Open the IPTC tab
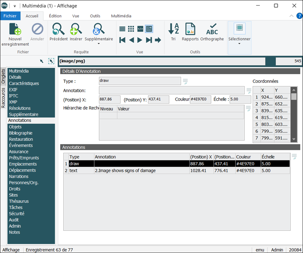This screenshot has height=253, width=303. pyautogui.click(x=31, y=96)
